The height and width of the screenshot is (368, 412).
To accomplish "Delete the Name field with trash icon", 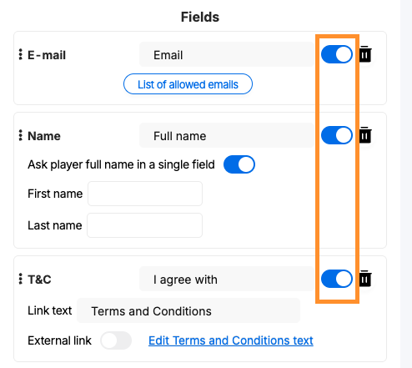I will [365, 135].
